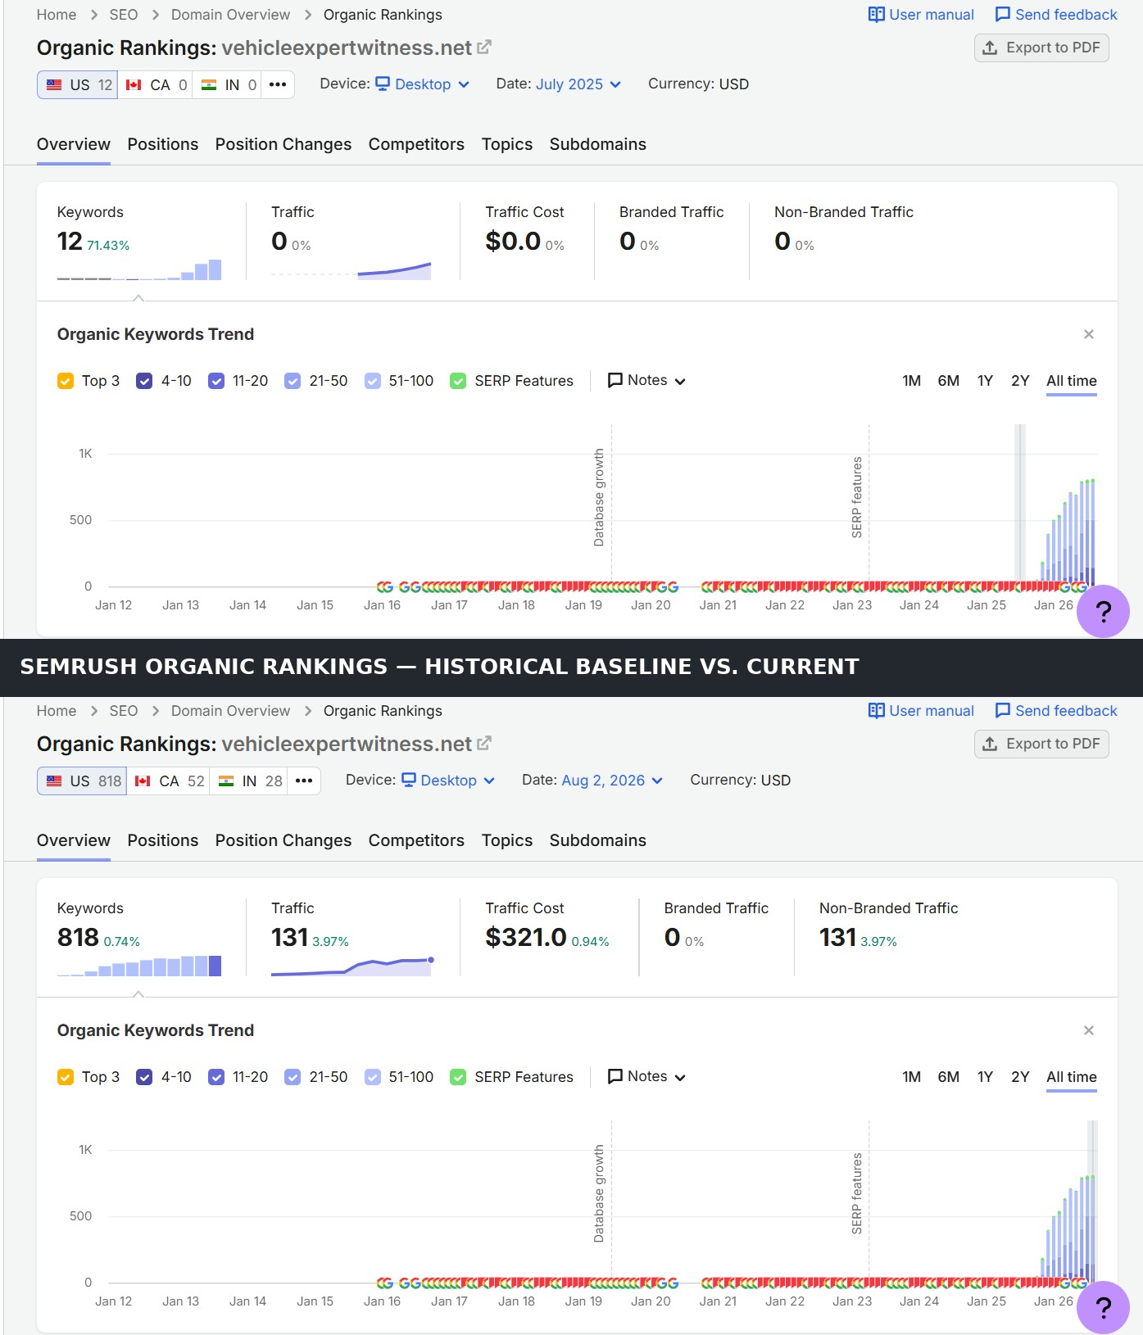Close the top Organic Keywords Trend panel
Image resolution: width=1143 pixels, height=1335 pixels.
point(1089,334)
